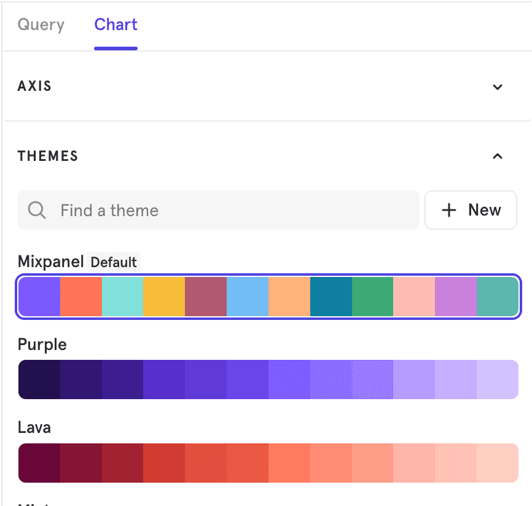Viewport: 532px width, 506px height.
Task: Switch to the Query tab
Action: point(40,25)
